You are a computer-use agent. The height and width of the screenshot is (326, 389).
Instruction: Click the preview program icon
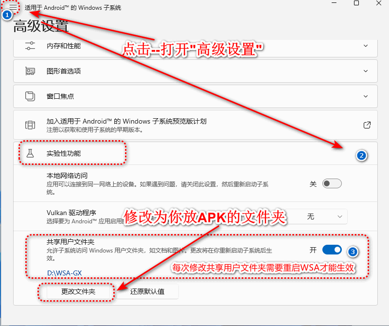pos(30,125)
